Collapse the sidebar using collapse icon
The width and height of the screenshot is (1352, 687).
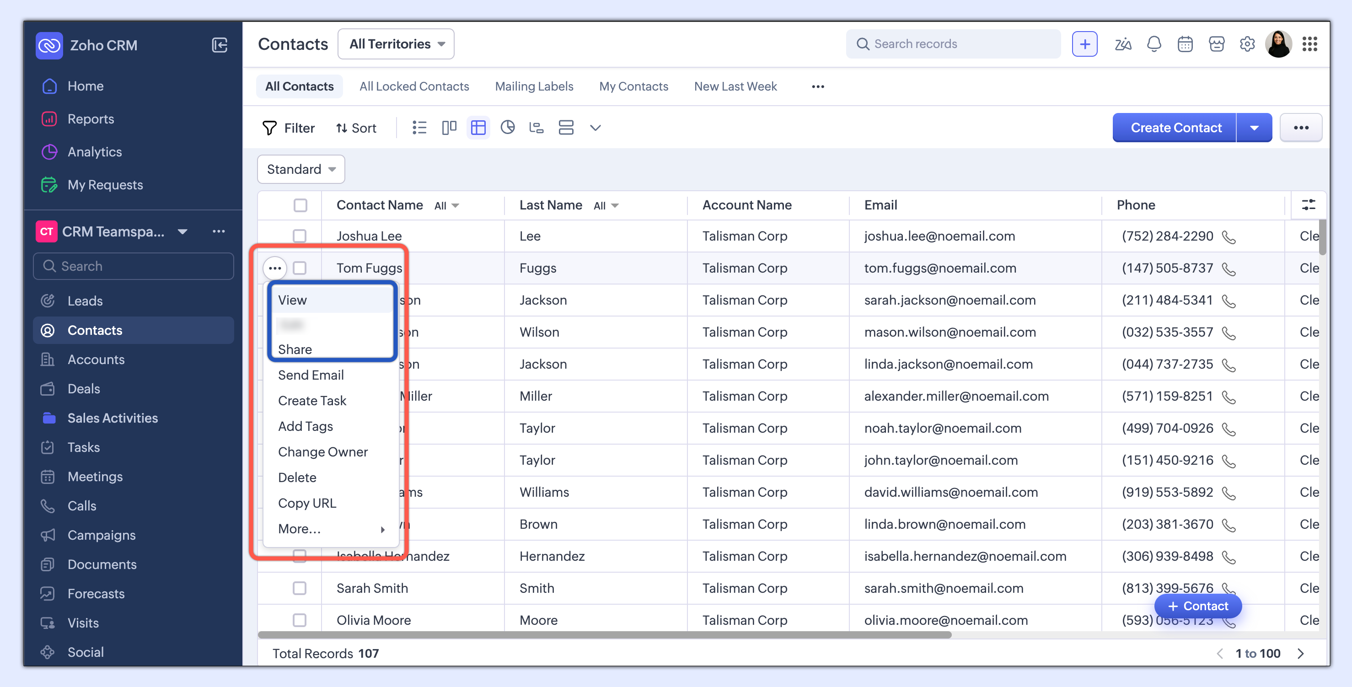220,45
